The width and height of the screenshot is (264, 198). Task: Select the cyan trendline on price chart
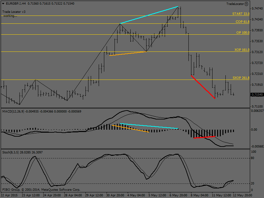tap(149, 15)
